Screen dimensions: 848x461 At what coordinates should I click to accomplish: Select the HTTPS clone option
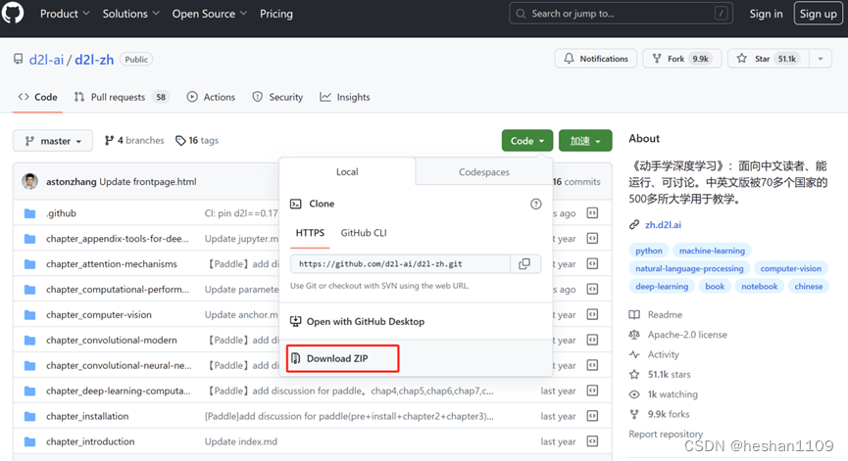[310, 233]
